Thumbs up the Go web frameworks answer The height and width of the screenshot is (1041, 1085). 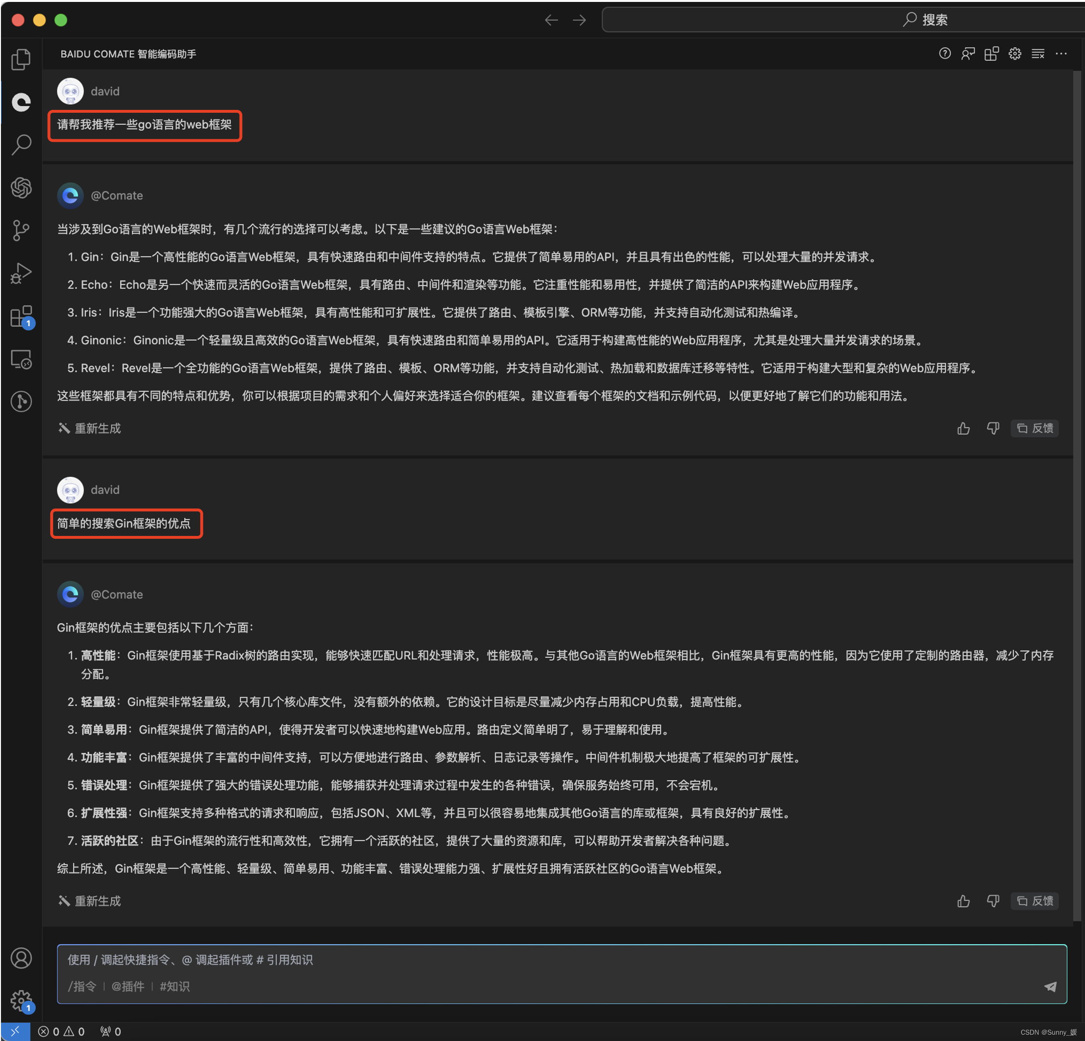[963, 428]
